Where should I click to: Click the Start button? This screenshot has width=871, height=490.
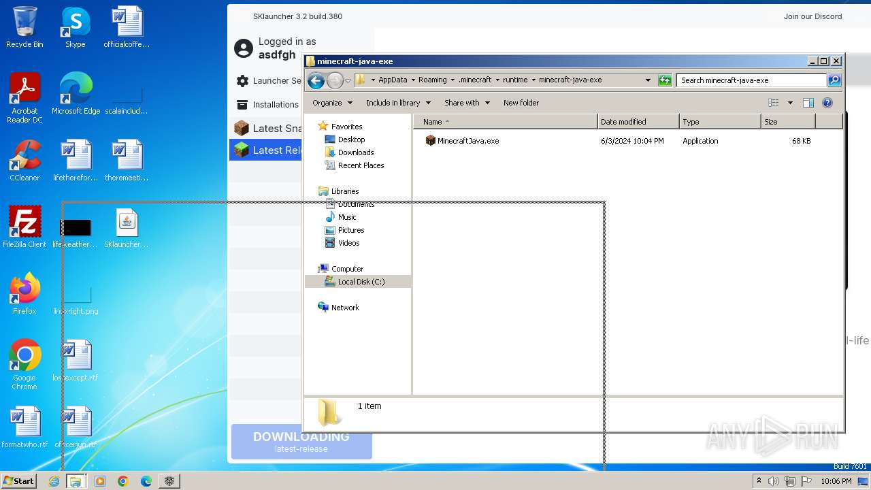point(19,481)
